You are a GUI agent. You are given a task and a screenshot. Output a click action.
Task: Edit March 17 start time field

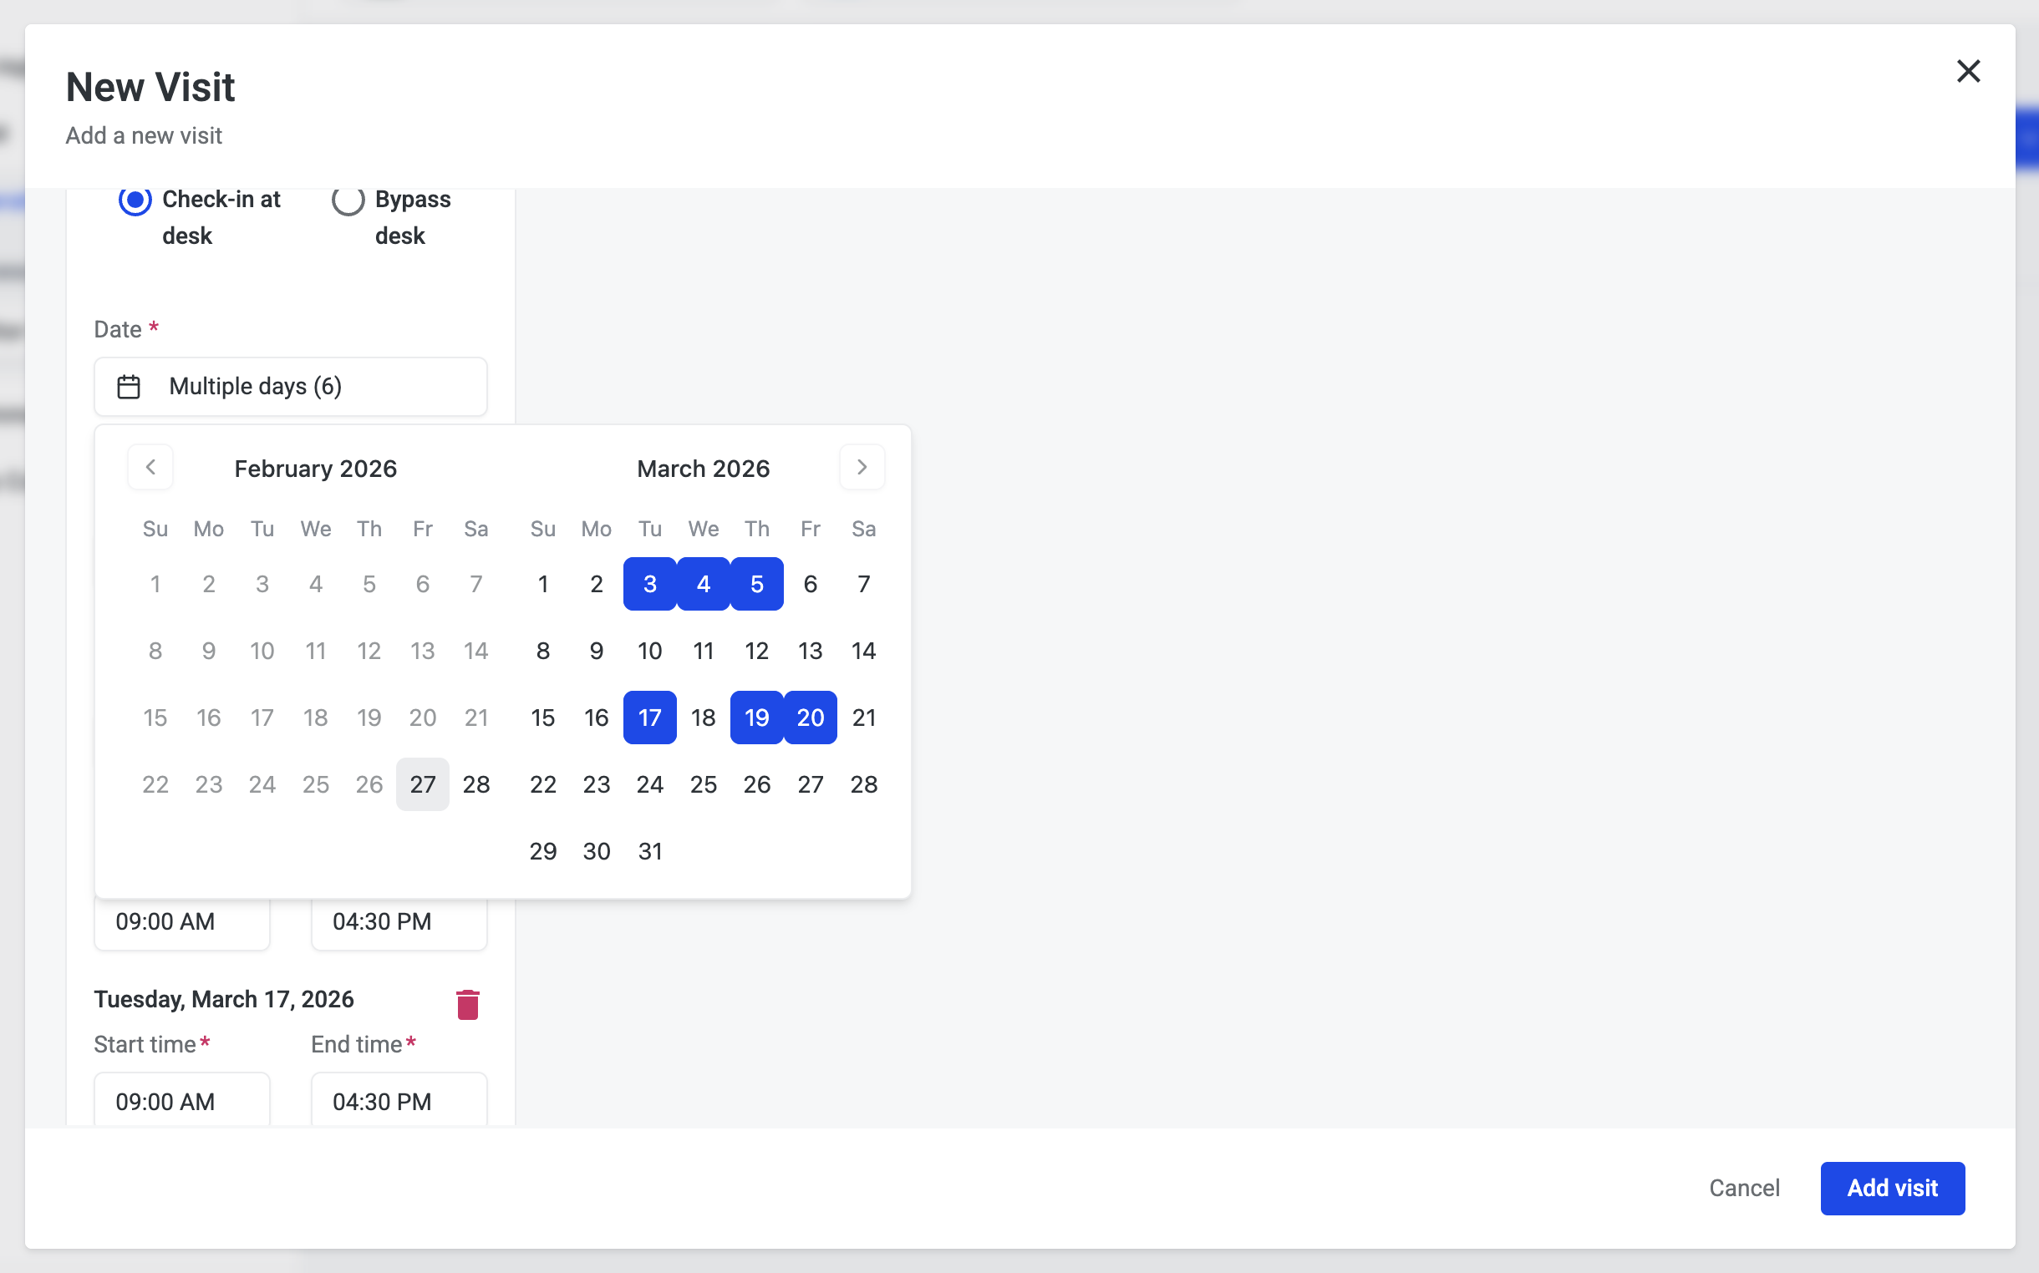pyautogui.click(x=182, y=1101)
